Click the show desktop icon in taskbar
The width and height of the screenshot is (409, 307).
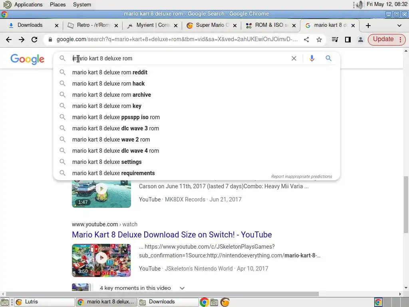5,302
